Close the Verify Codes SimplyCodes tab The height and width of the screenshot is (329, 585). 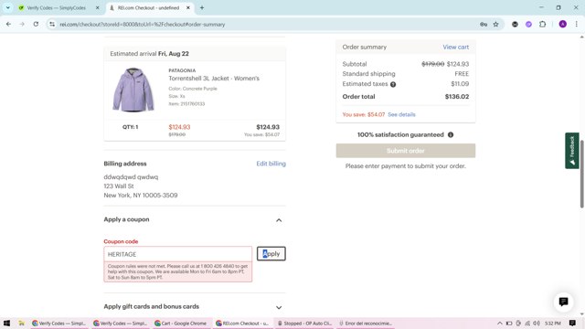[x=98, y=8]
